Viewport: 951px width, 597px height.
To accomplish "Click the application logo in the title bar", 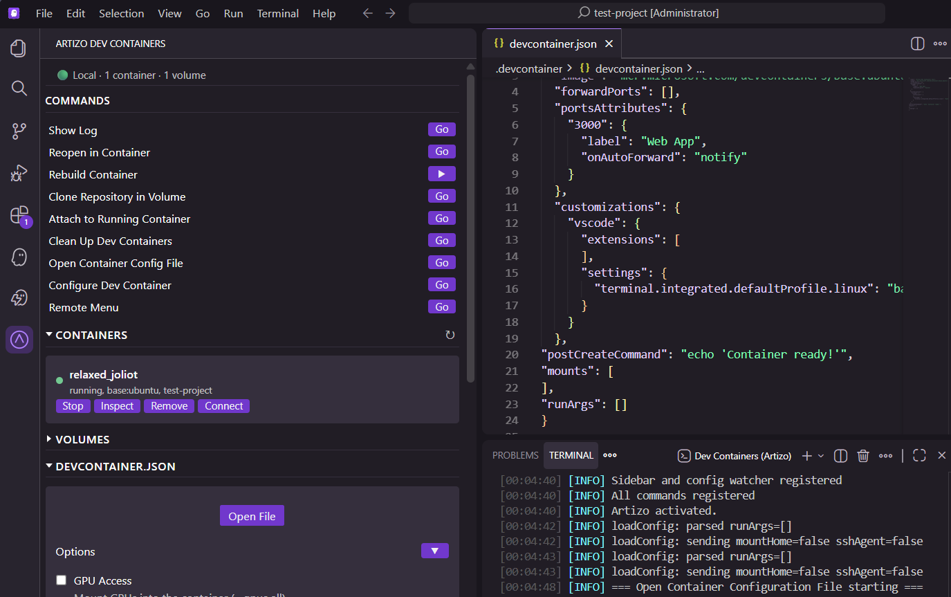I will click(x=14, y=13).
